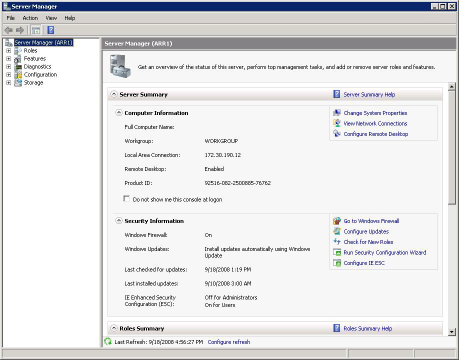Open the View menu
Viewport: 459px width, 360px height.
click(x=51, y=18)
